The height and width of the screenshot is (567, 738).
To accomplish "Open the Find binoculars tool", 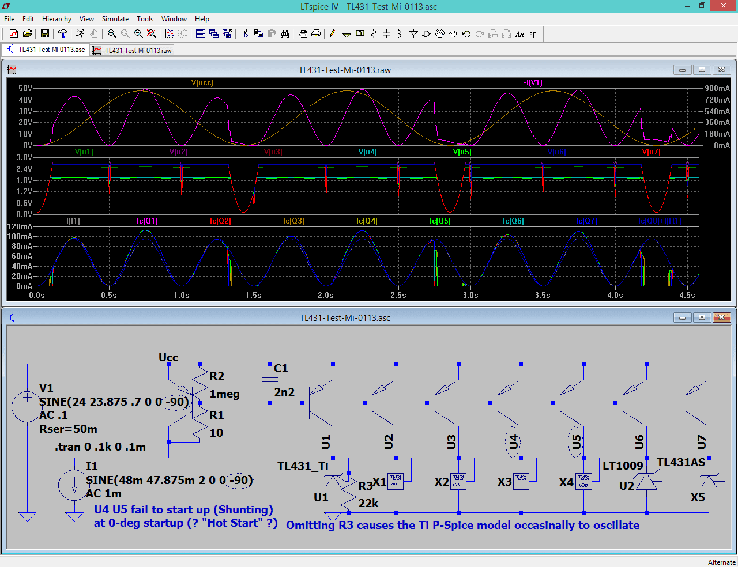I will point(285,34).
